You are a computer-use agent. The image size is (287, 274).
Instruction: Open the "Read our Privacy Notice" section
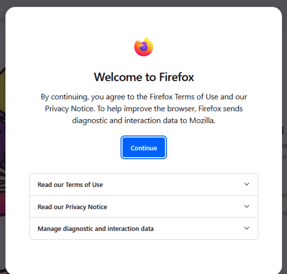click(72, 207)
